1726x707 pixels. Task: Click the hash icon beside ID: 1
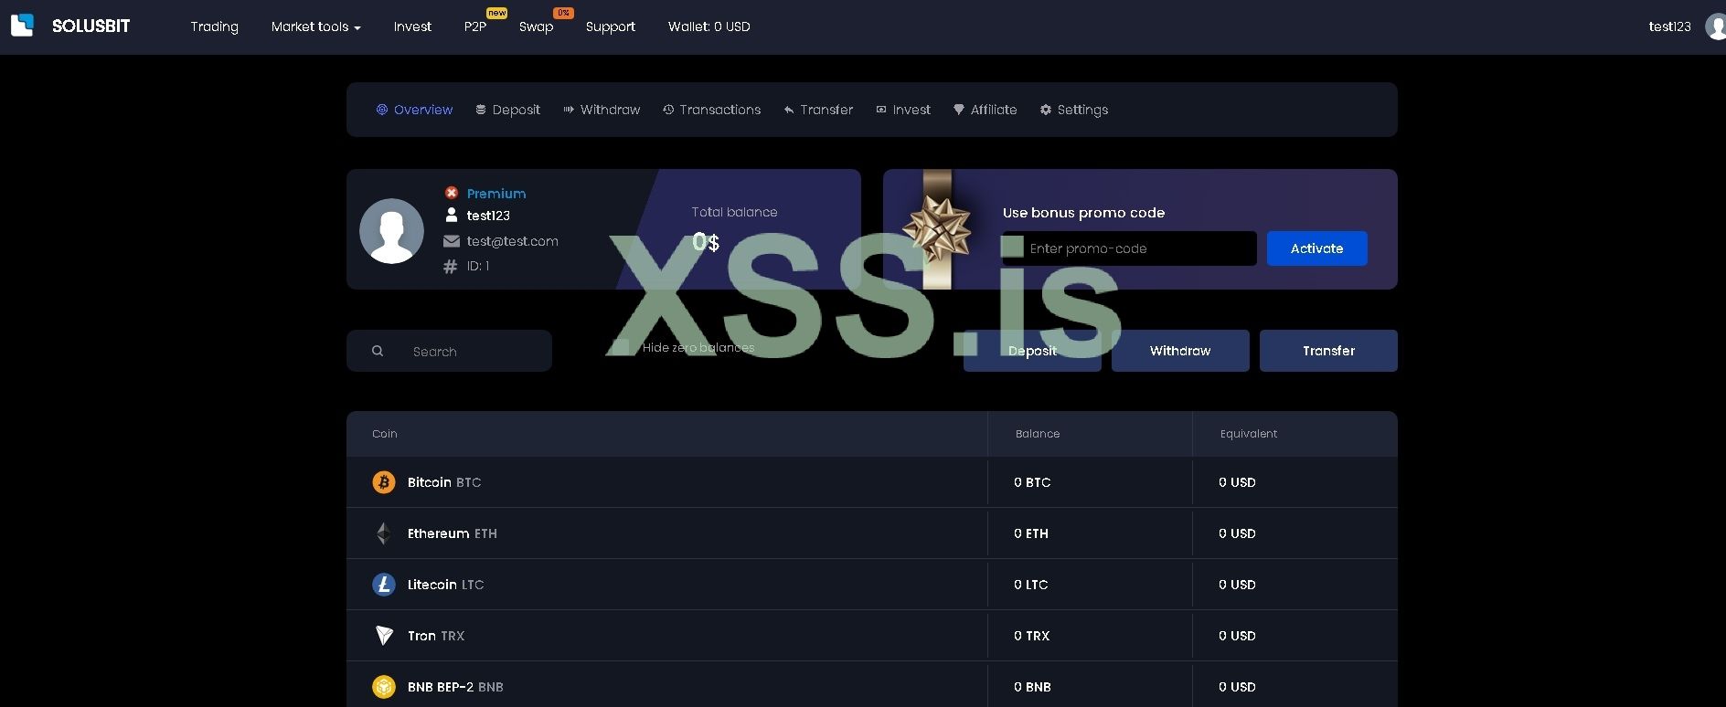[450, 267]
